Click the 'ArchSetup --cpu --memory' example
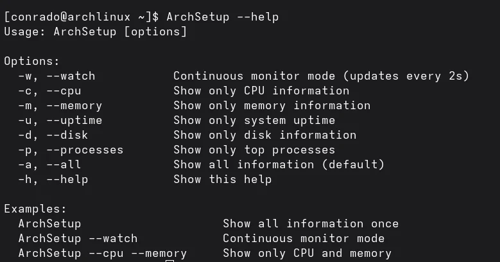The image size is (500, 262). (102, 253)
